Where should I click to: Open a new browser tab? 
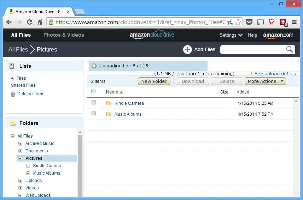pos(80,12)
